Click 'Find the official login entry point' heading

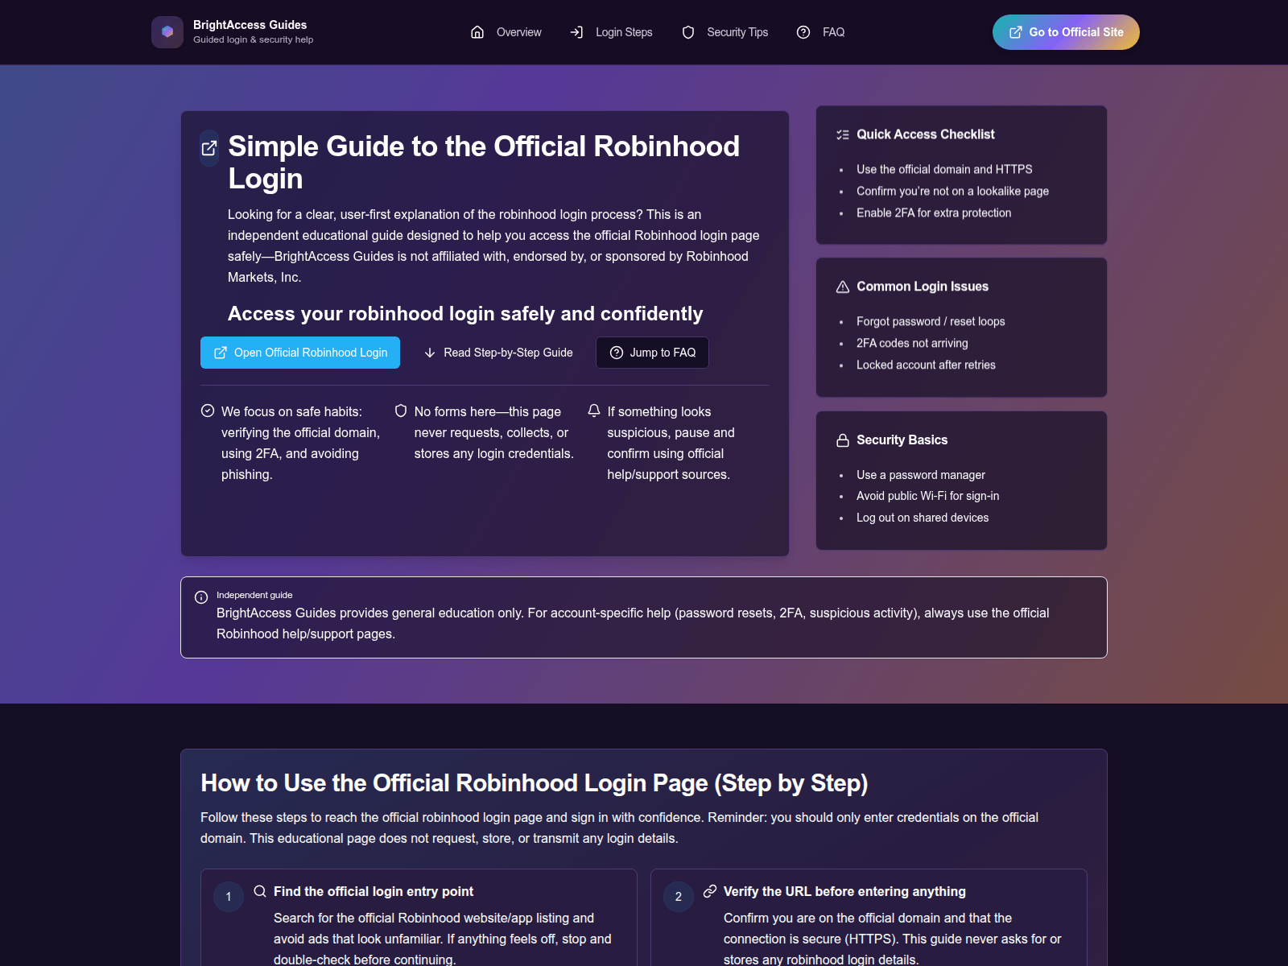(374, 891)
